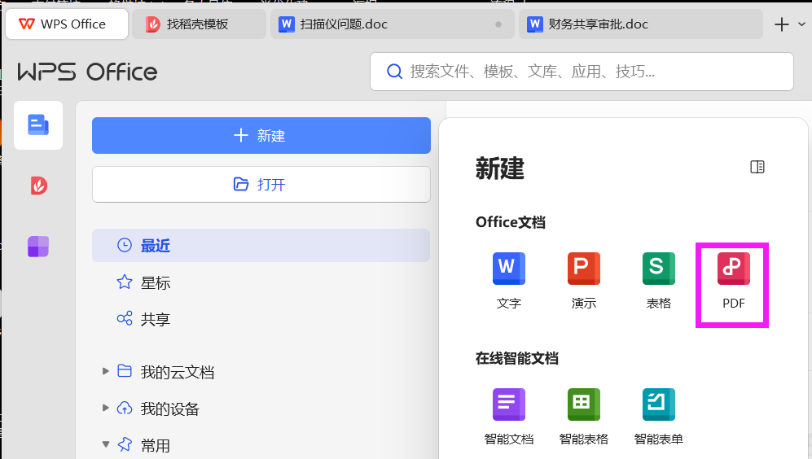Click the 星标 star icon
812x459 pixels.
pyautogui.click(x=125, y=282)
